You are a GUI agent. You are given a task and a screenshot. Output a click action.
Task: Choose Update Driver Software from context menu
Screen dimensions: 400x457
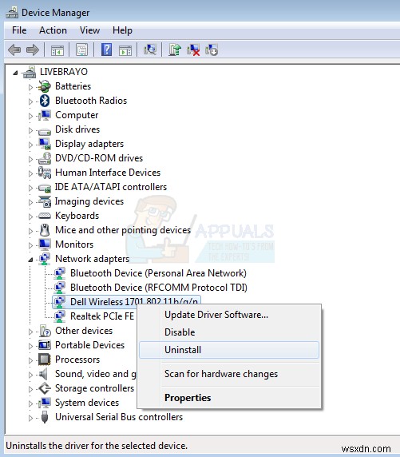pos(229,315)
